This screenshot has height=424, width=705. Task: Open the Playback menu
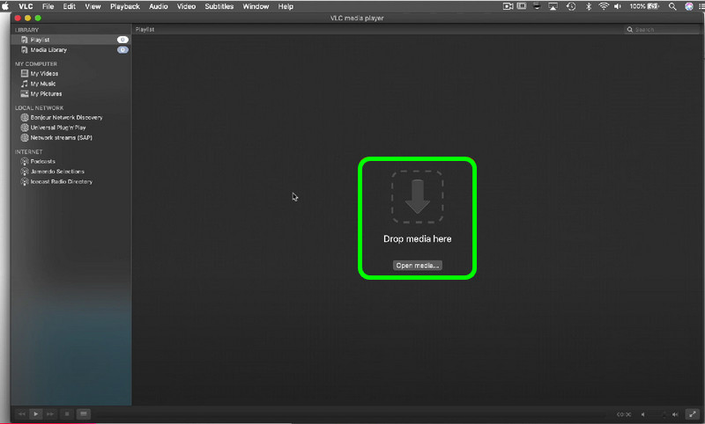[124, 6]
